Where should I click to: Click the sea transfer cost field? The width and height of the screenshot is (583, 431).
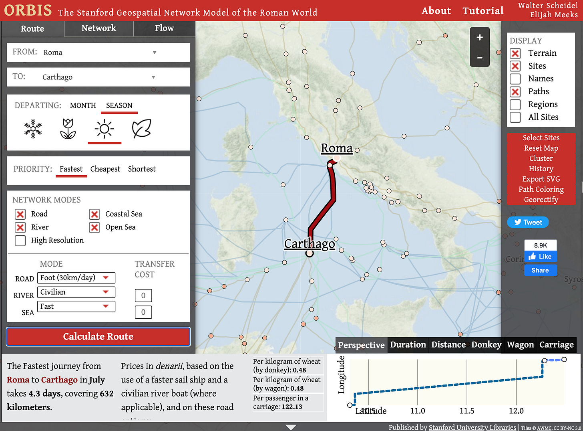click(143, 312)
